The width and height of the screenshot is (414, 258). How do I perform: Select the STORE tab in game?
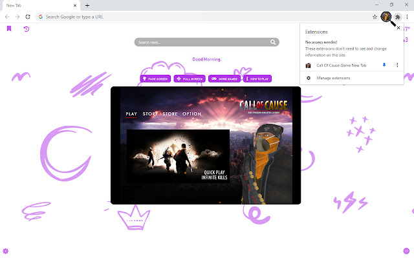point(169,114)
